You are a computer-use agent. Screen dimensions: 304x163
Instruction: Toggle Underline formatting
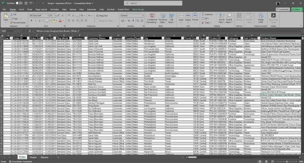tap(40, 21)
